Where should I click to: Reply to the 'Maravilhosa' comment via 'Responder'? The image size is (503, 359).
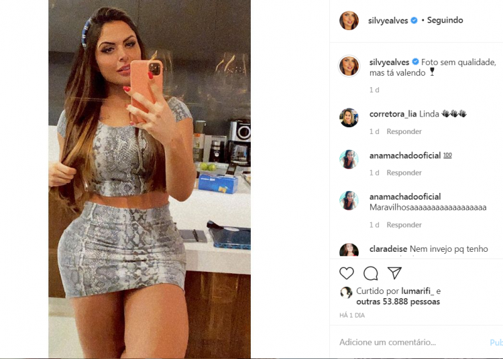[x=404, y=225]
